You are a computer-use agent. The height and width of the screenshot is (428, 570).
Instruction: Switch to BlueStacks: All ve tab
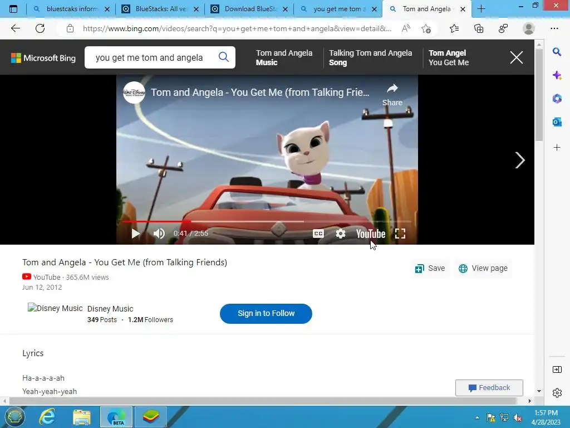(160, 9)
